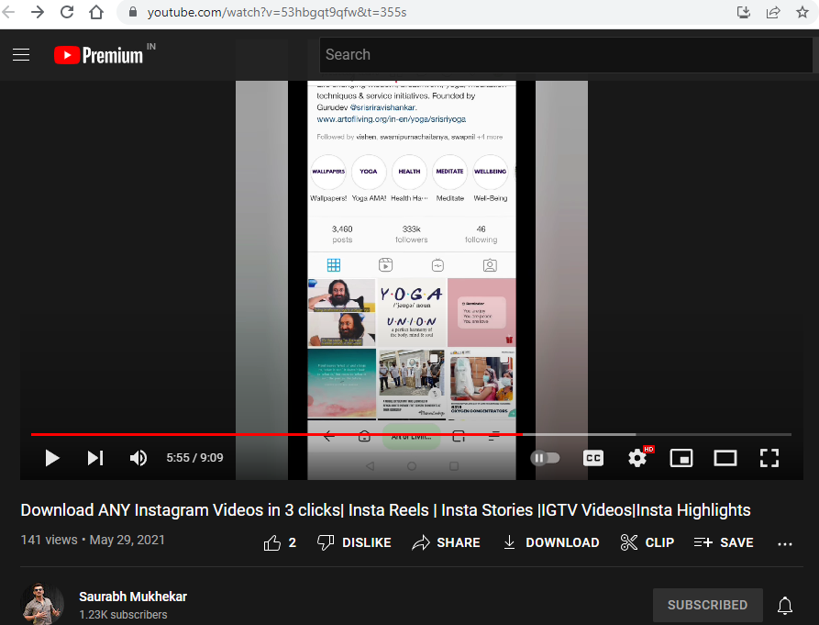
Task: Turn on closed captions
Action: (593, 458)
